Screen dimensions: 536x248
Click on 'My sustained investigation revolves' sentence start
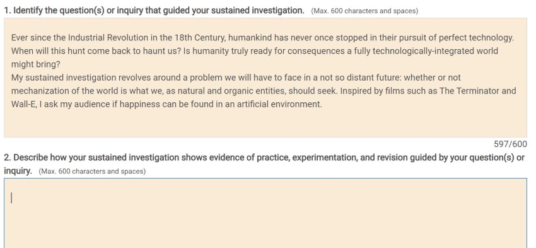tap(64, 78)
